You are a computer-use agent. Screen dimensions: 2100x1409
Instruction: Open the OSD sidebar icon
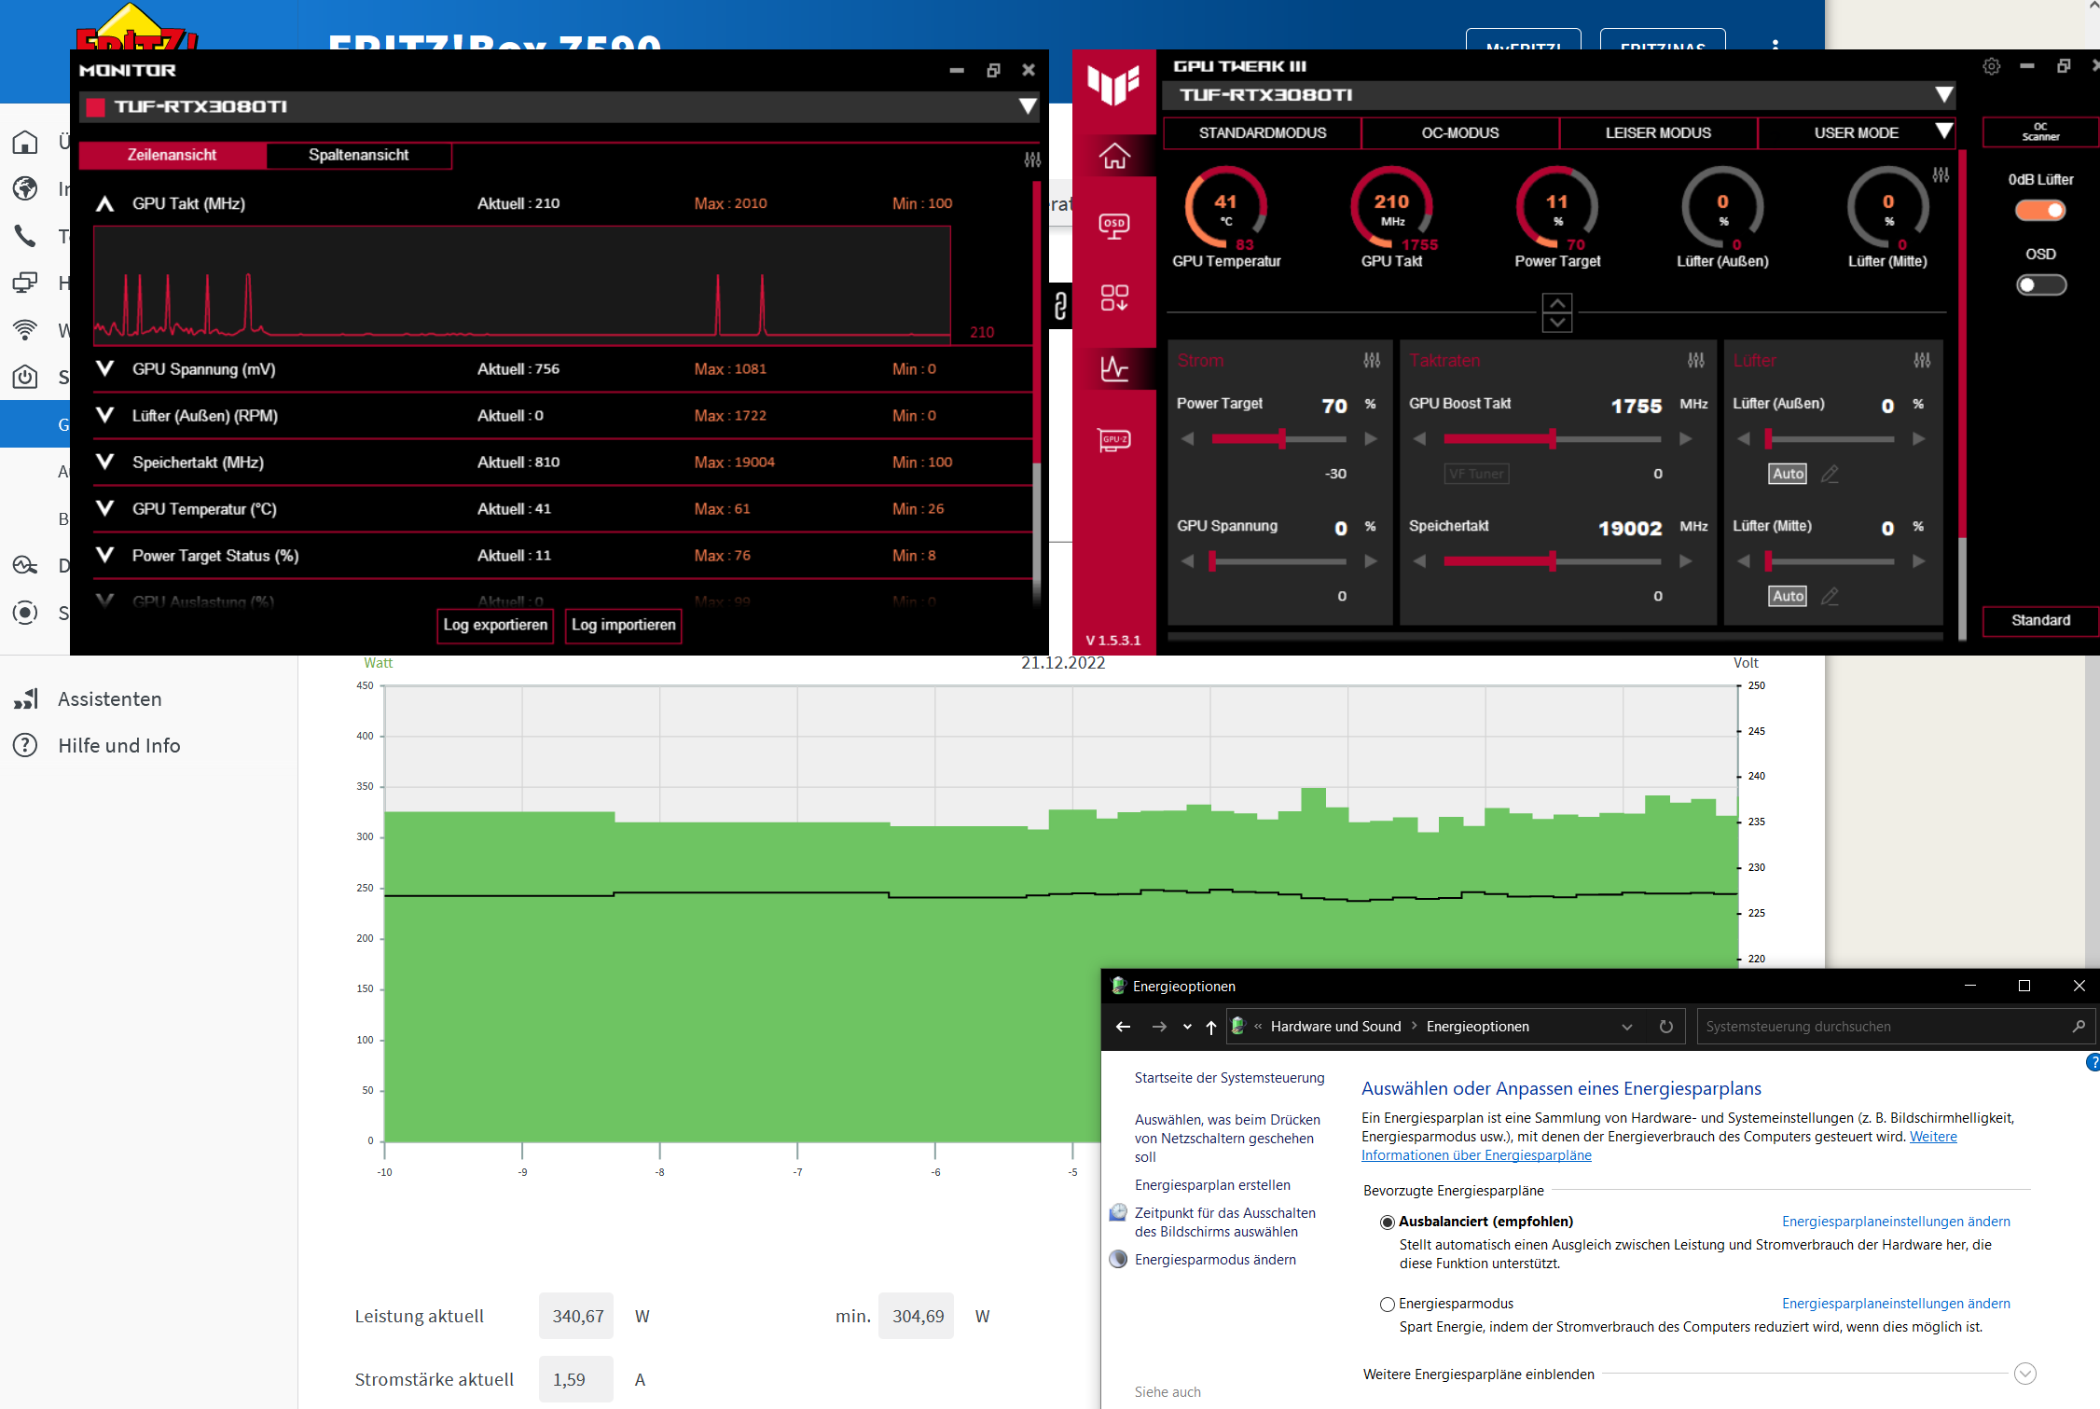1114,227
